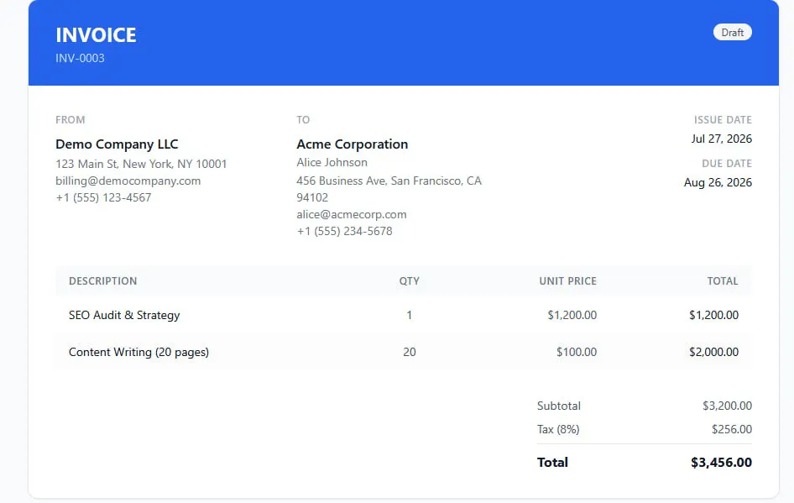Screen dimensions: 794x503
Task: Click the Draft status badge
Action: (732, 33)
